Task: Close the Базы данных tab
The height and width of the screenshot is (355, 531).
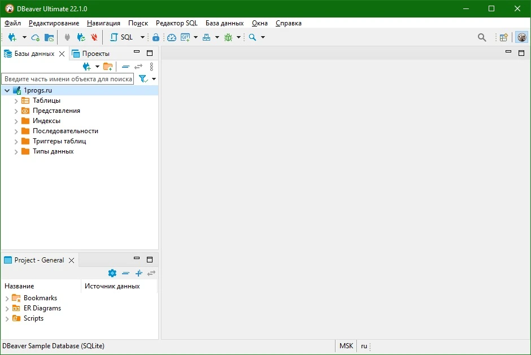Action: point(62,54)
